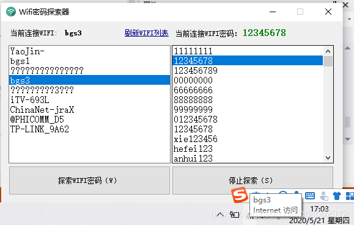Click the password list scroll-down arrow

tap(328, 158)
